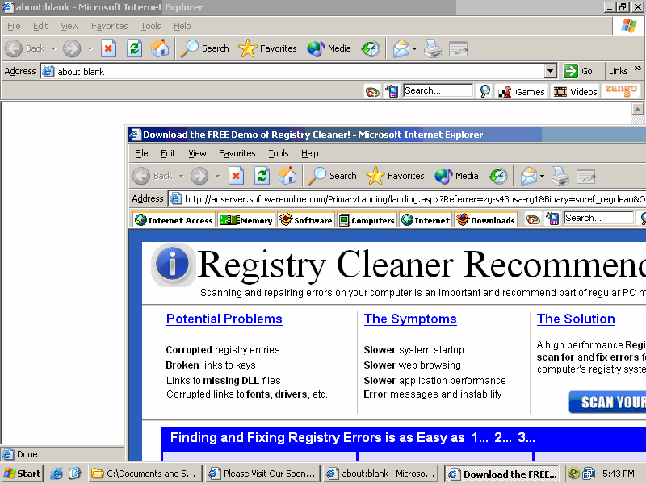Image resolution: width=646 pixels, height=484 pixels.
Task: Open The Symptoms link
Action: [x=410, y=319]
